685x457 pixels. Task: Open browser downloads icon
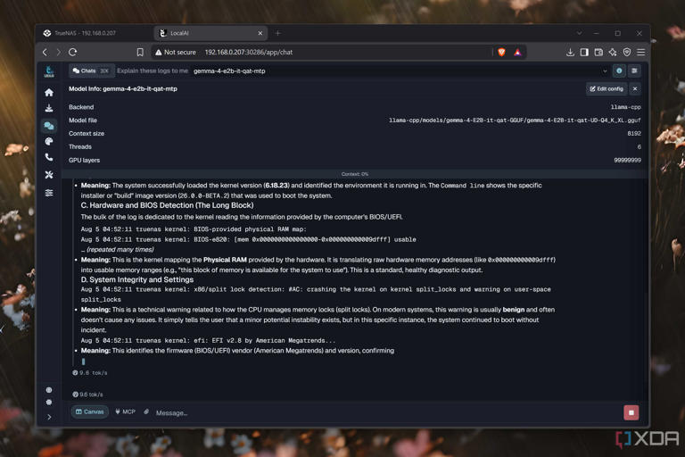pos(570,53)
